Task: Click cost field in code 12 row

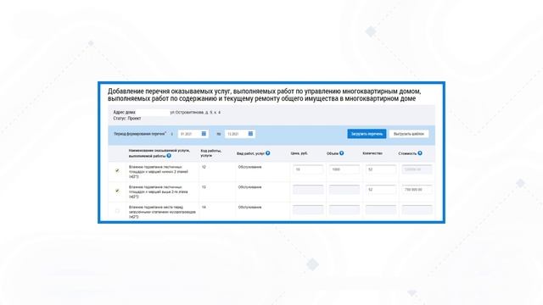Action: pos(417,169)
